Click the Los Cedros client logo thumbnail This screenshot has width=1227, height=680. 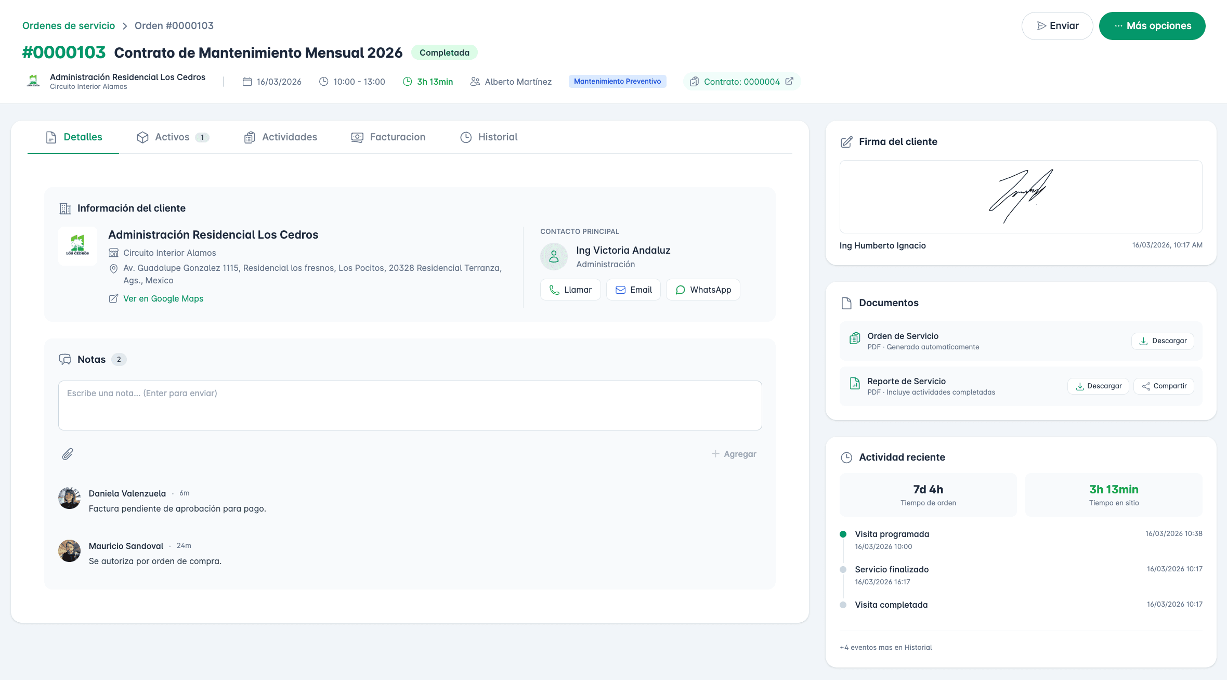point(77,245)
